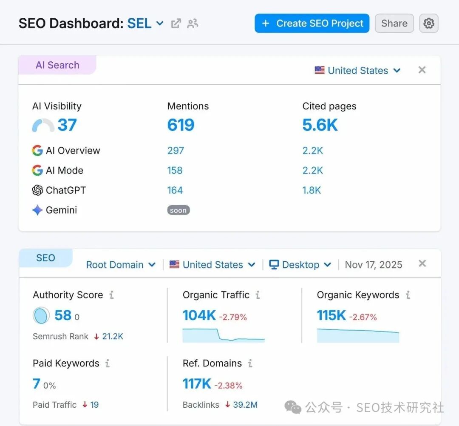
Task: Click the external link icon beside SEL
Action: [176, 23]
